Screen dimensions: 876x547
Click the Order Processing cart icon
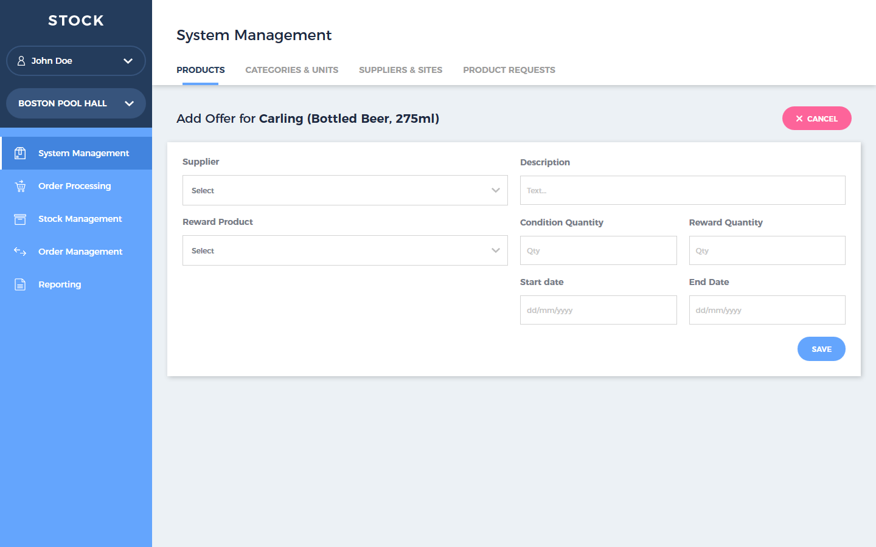[20, 186]
